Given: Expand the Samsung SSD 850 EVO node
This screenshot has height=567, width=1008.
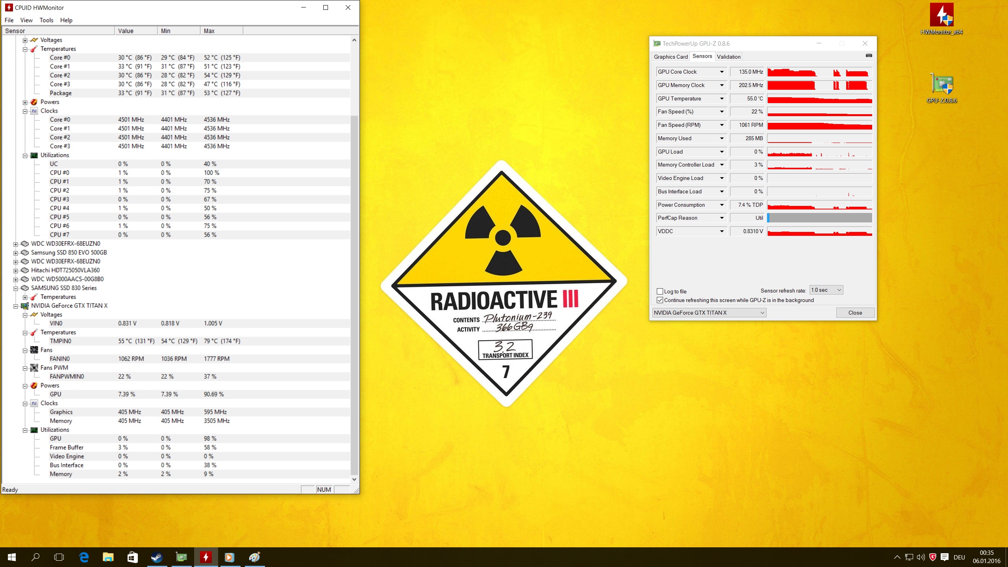Looking at the screenshot, I should point(16,253).
